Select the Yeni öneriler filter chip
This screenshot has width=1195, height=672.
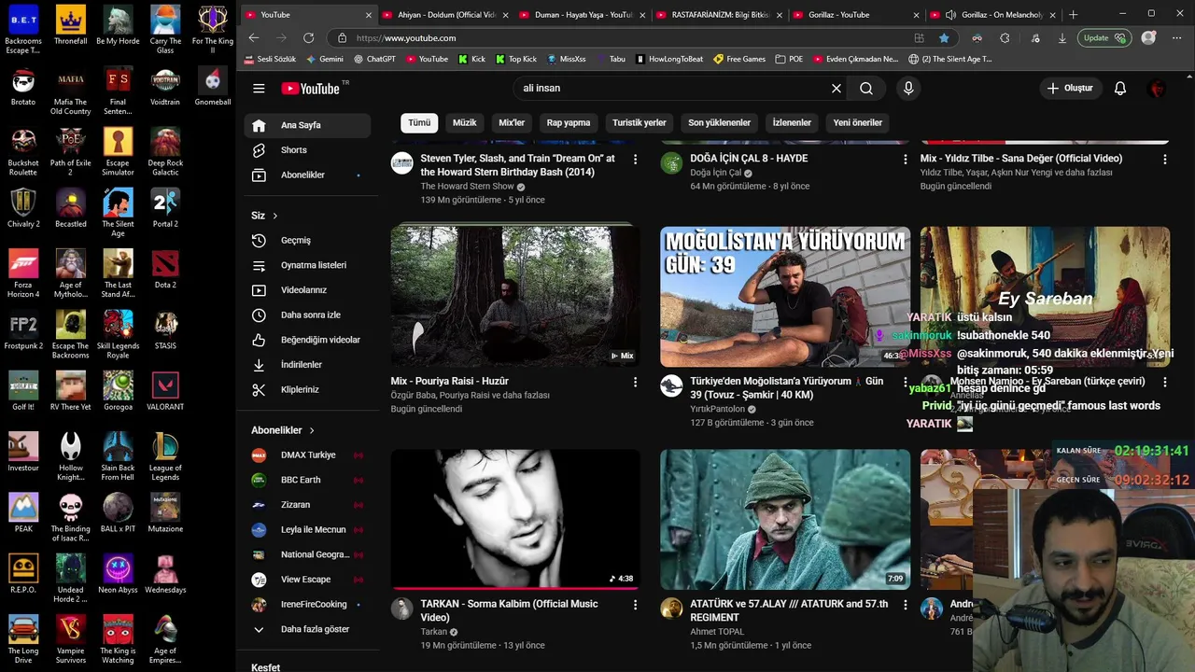858,122
